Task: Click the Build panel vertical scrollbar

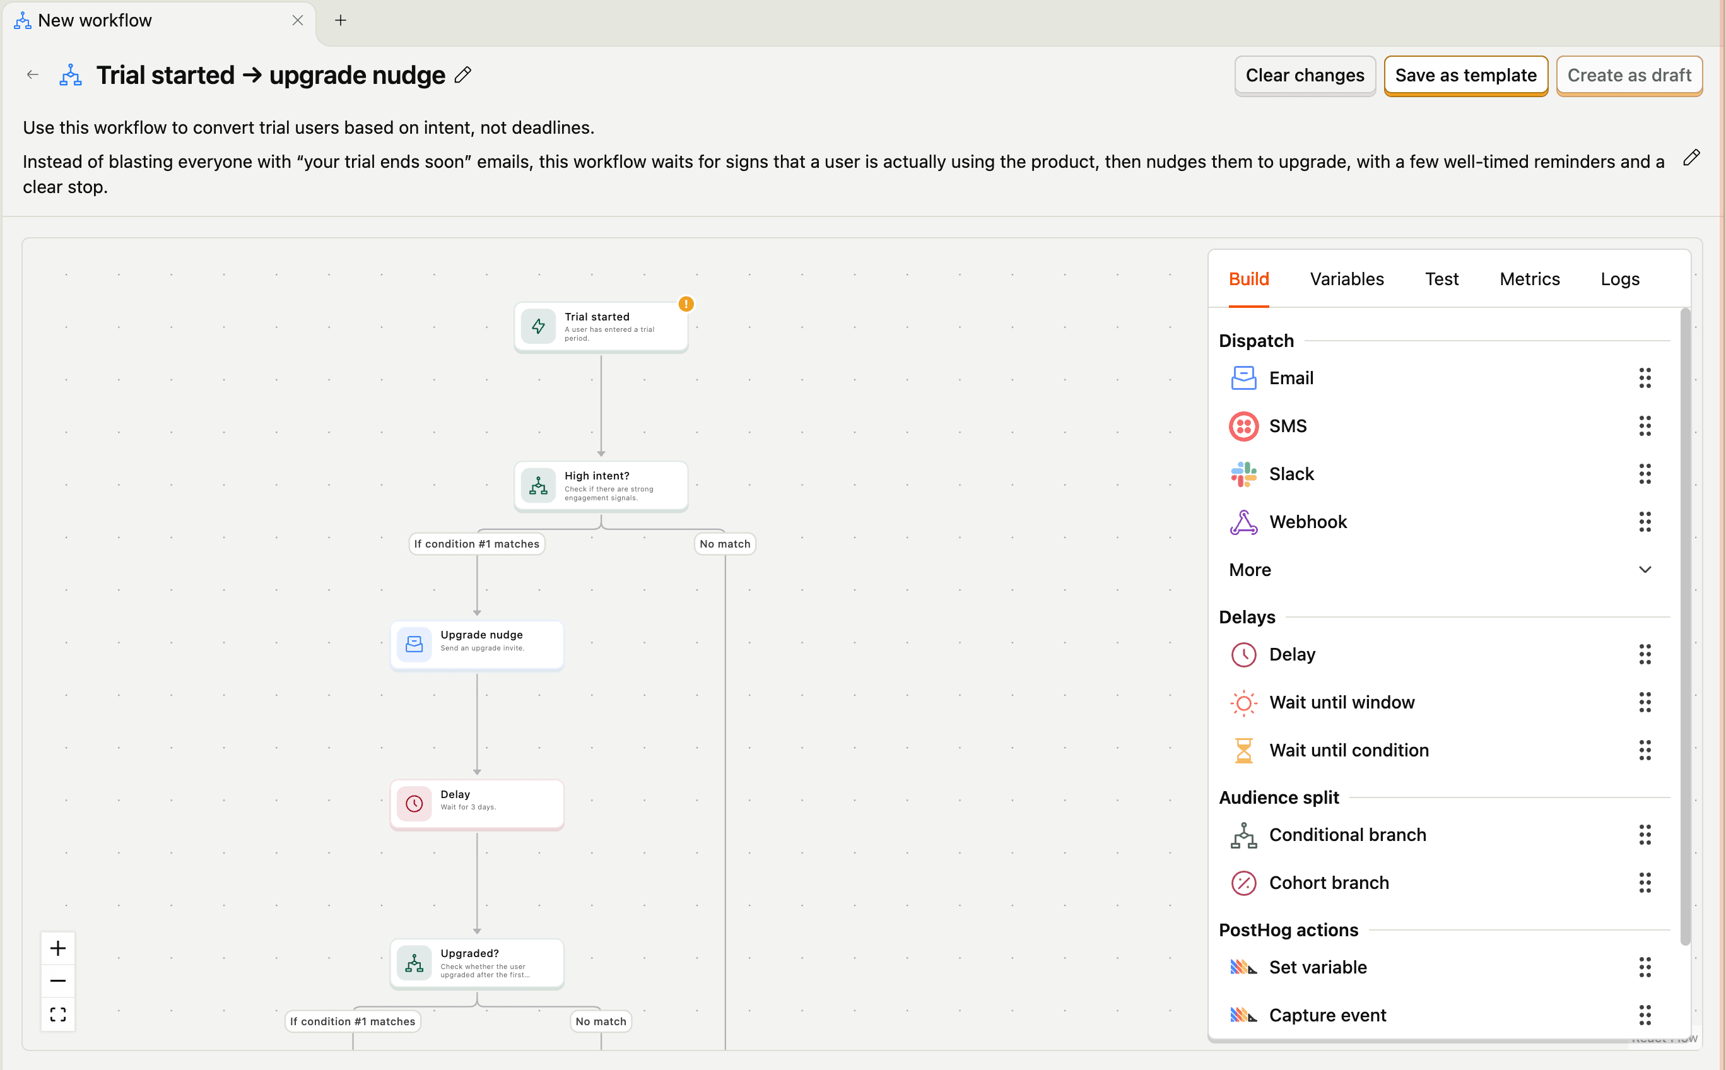Action: 1684,626
